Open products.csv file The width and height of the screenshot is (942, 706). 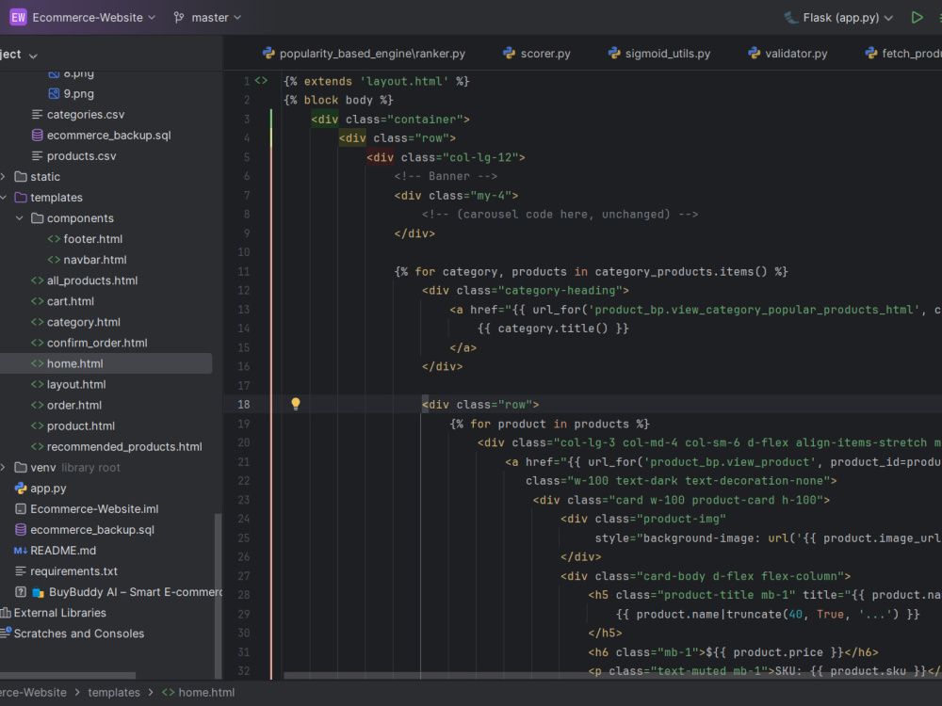click(x=82, y=156)
